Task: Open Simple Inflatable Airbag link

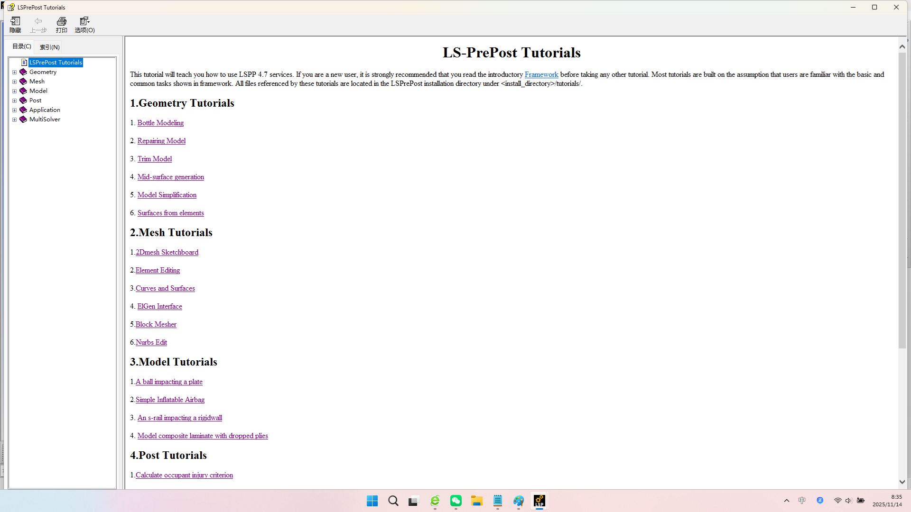Action: coord(170,400)
